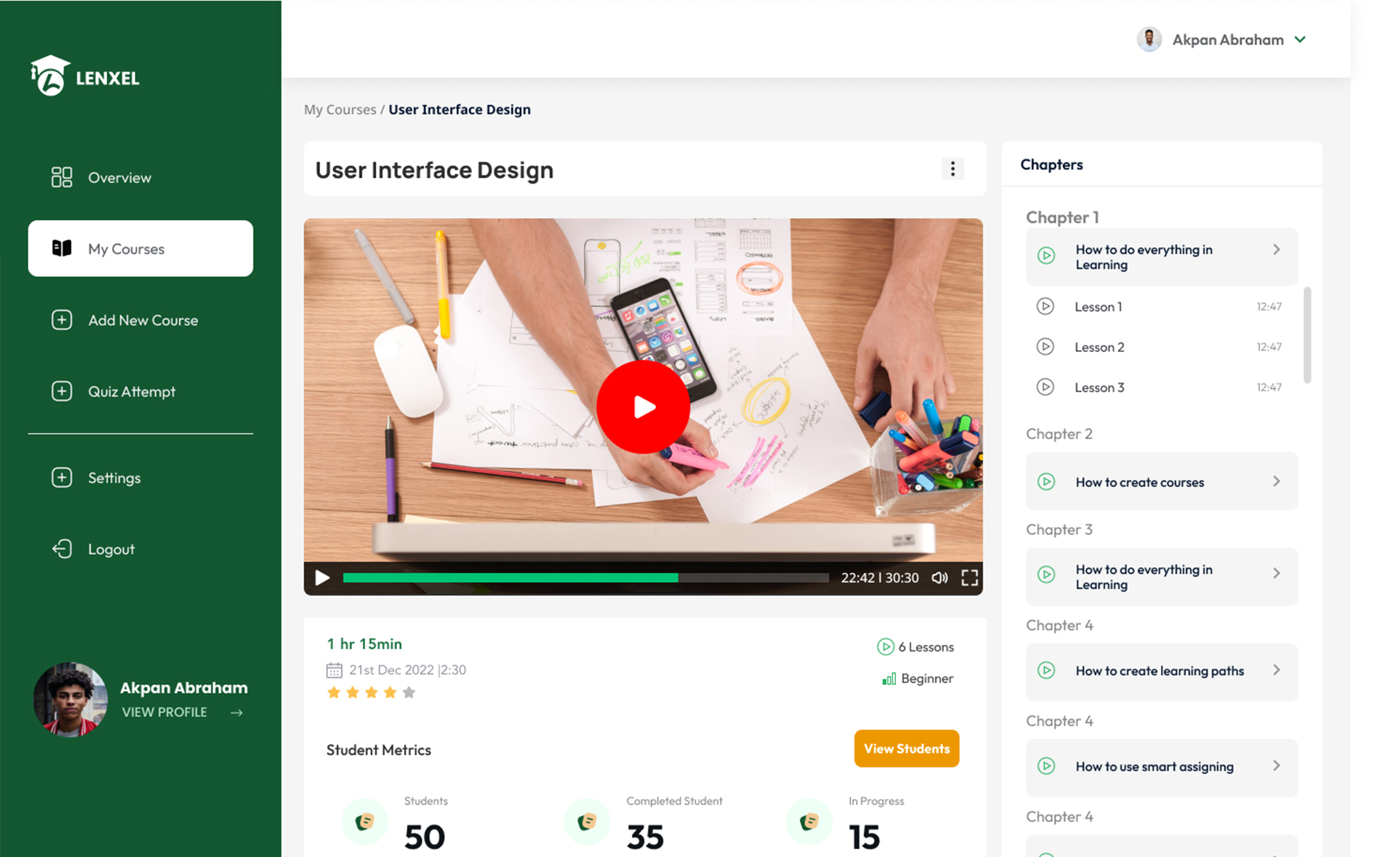This screenshot has height=857, width=1378.
Task: Click the Lenxel graduation cap logo
Action: [x=50, y=76]
